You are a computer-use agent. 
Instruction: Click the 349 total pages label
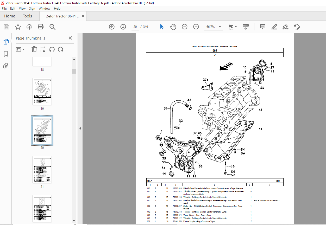(x=146, y=27)
